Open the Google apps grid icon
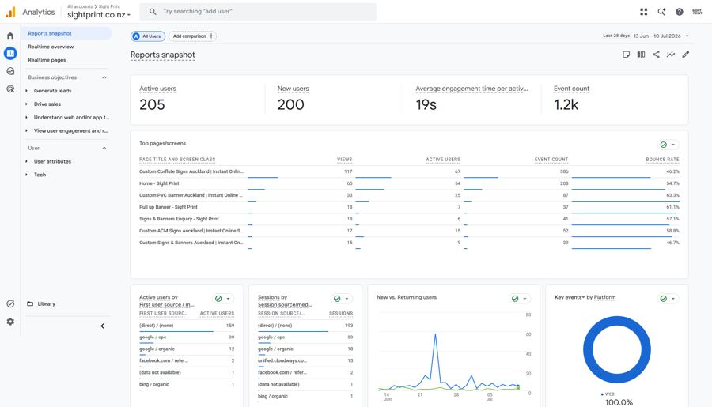Viewport: 712px width, 407px height. (643, 12)
